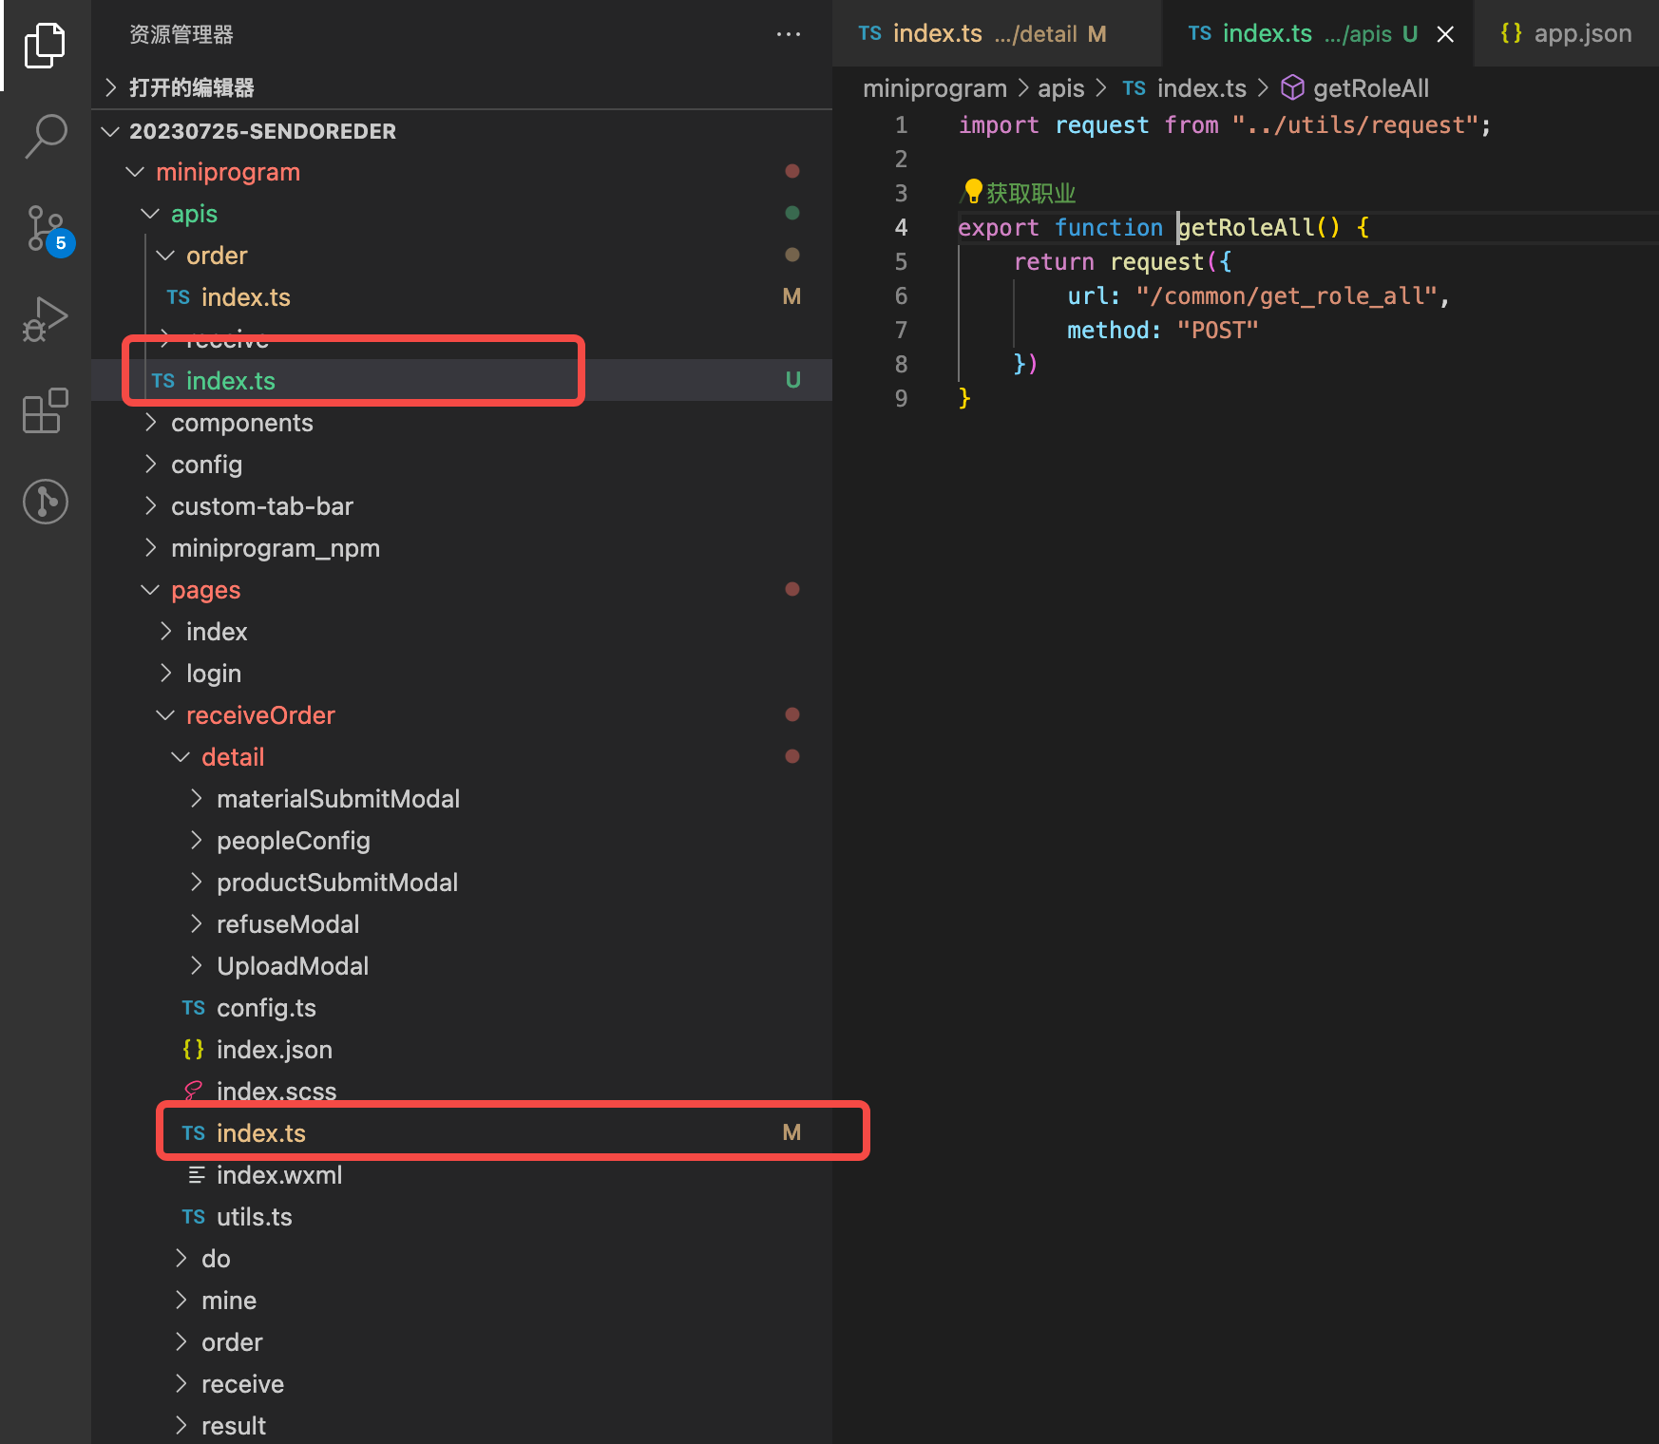Collapse the 20230725-SENDOREDER root folder

[462, 131]
